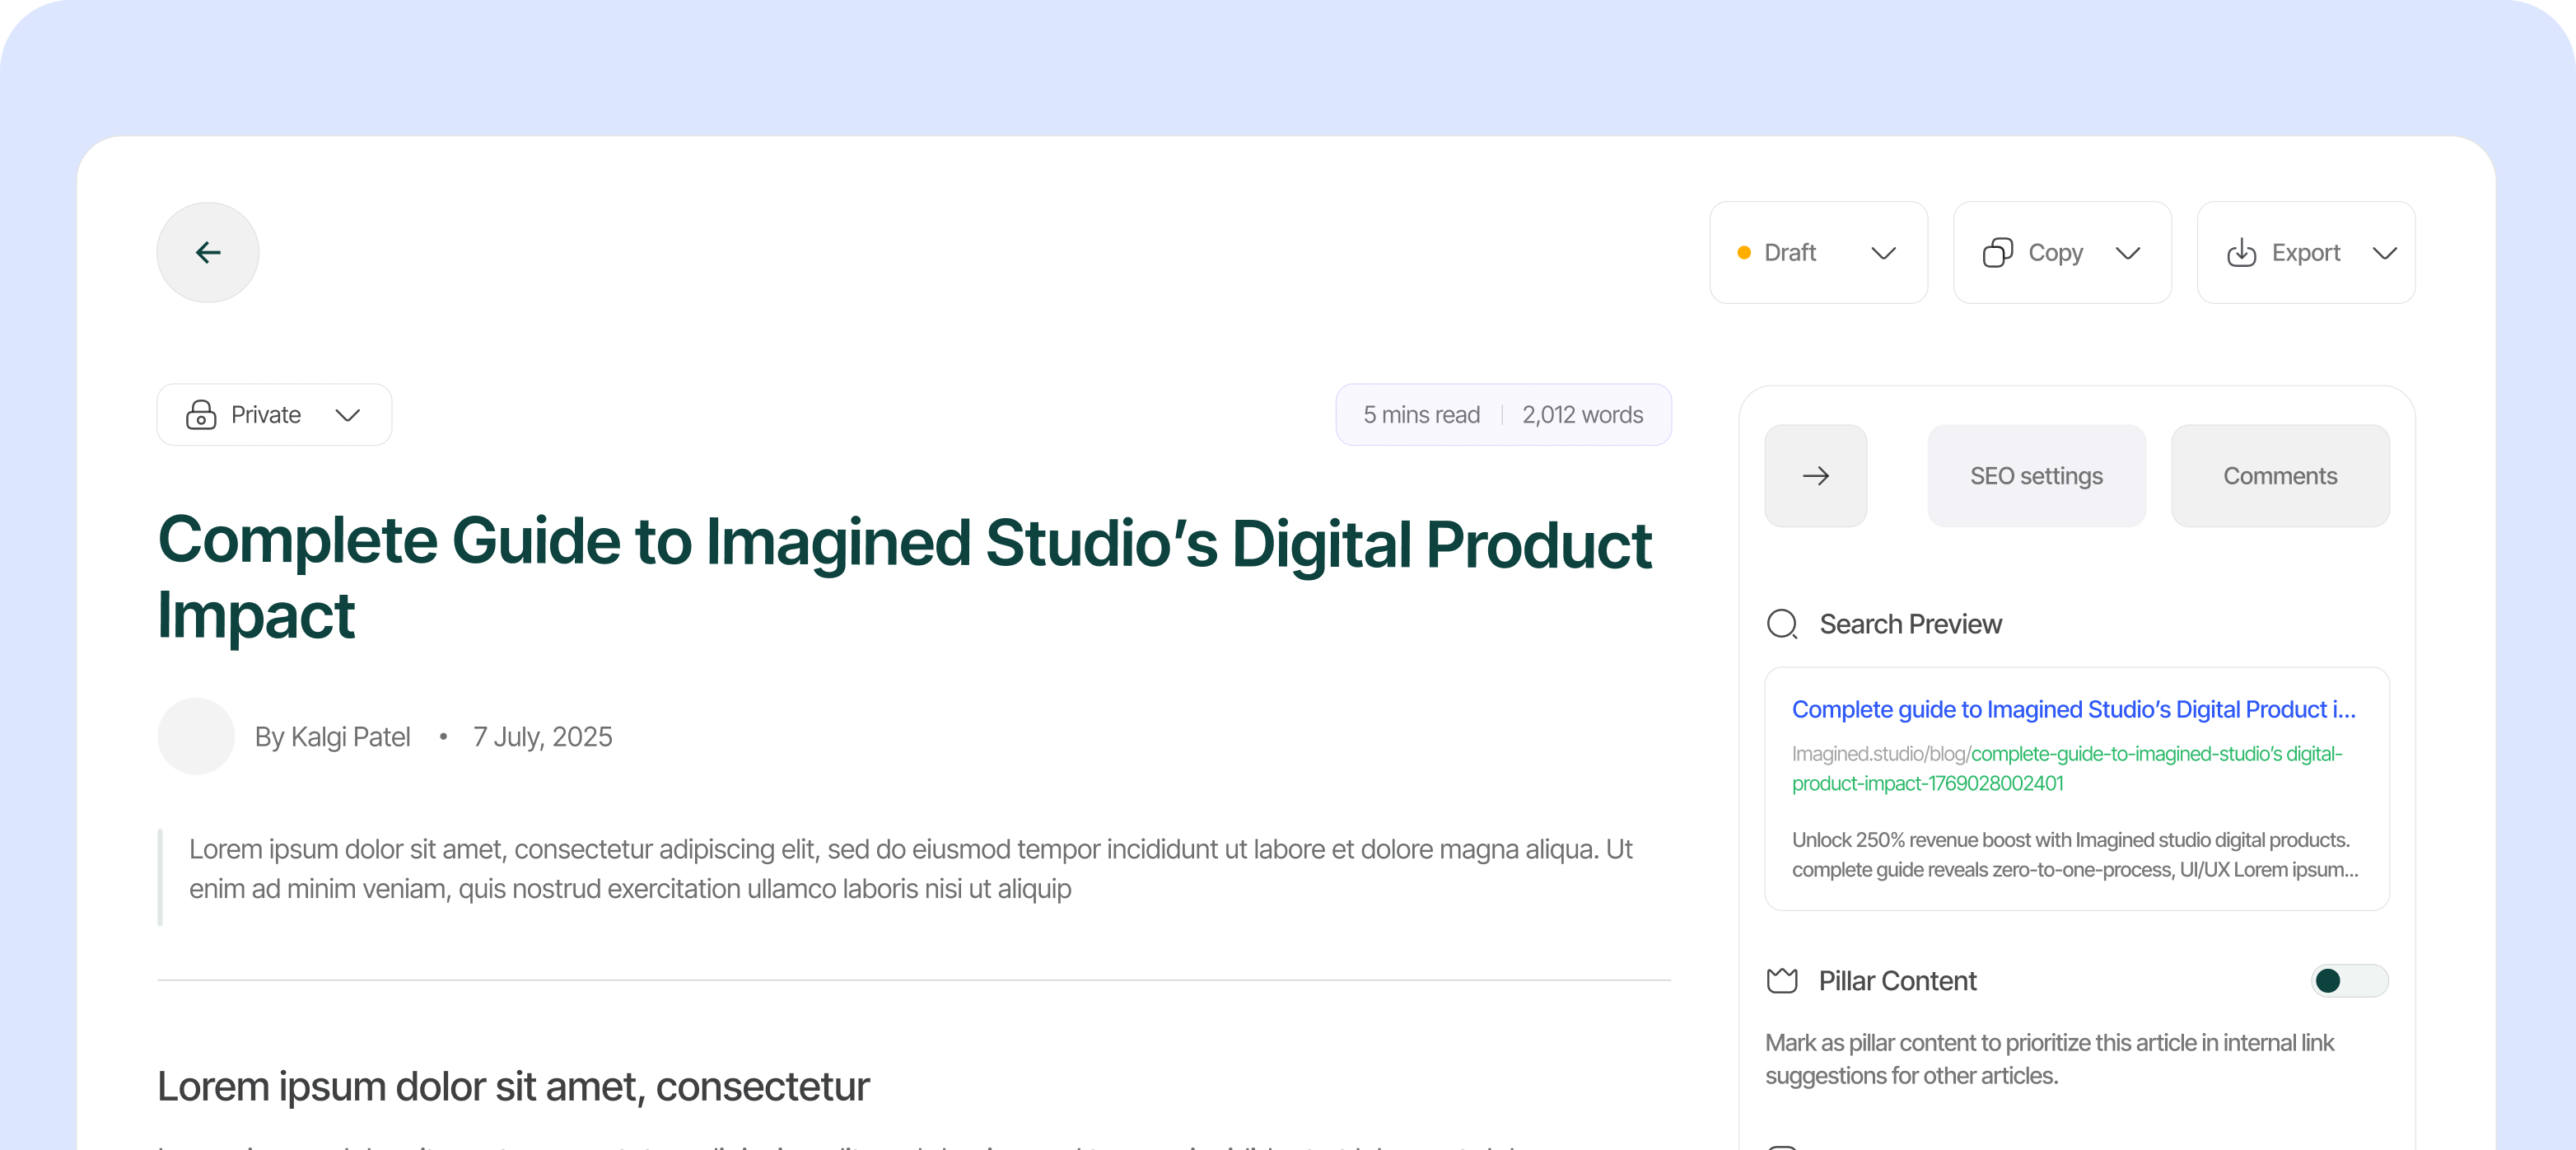The image size is (2576, 1150).
Task: Click the green Imagined.studio blog URL
Action: [2067, 768]
